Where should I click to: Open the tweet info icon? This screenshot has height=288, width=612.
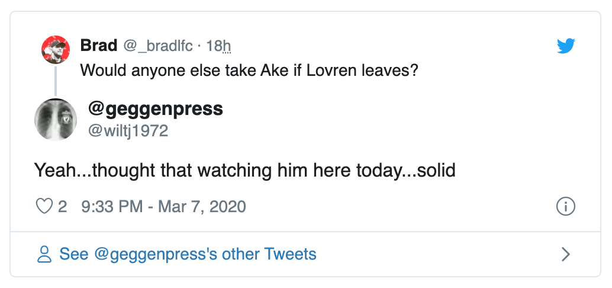[566, 206]
